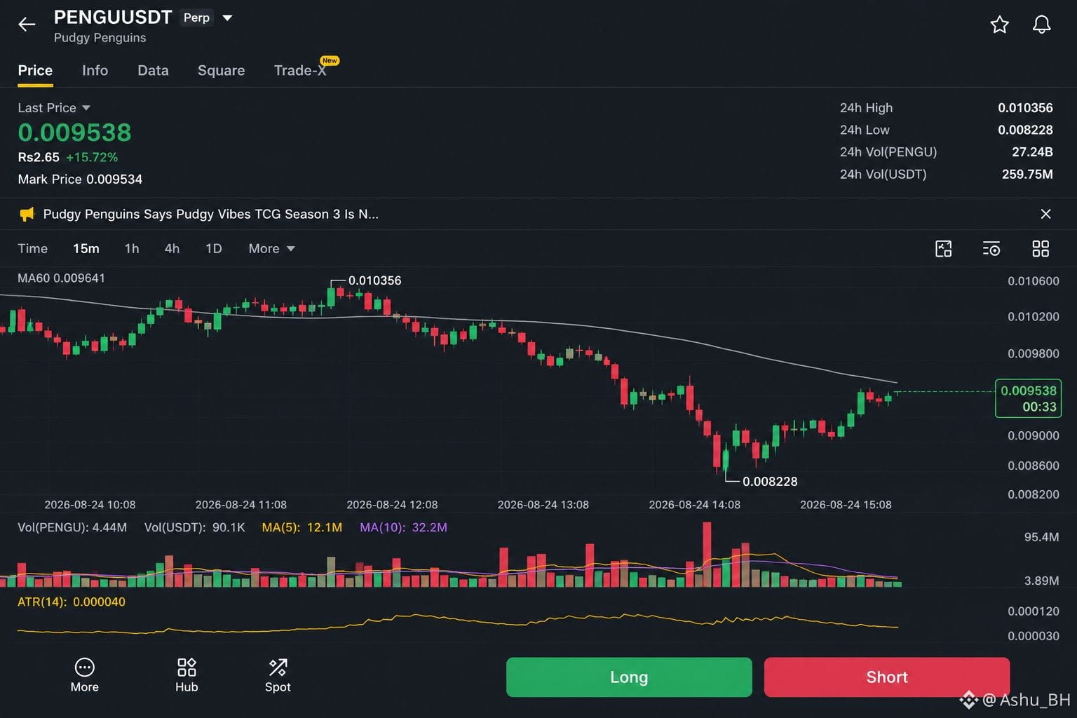Click the 24h Vol(PENGU) value 27.24B
The height and width of the screenshot is (718, 1077).
1032,152
